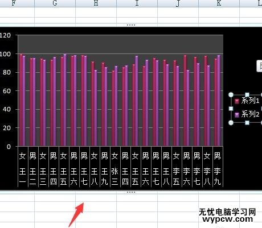
Task: Click category label 男 李七
Action: (x=197, y=169)
